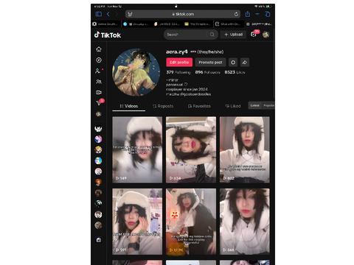Toggle video sorting to Popular
Image resolution: width=354 pixels, height=265 pixels.
[x=268, y=105]
